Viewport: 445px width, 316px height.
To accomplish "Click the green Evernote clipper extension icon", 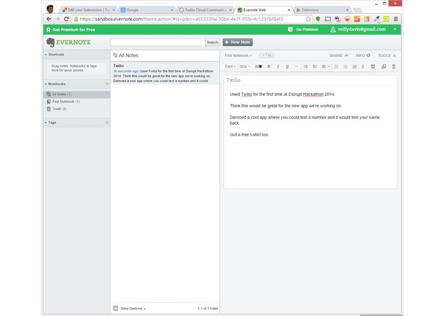I will click(318, 19).
